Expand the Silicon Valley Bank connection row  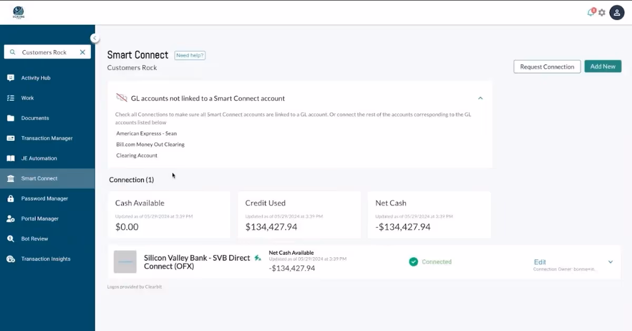pos(610,261)
